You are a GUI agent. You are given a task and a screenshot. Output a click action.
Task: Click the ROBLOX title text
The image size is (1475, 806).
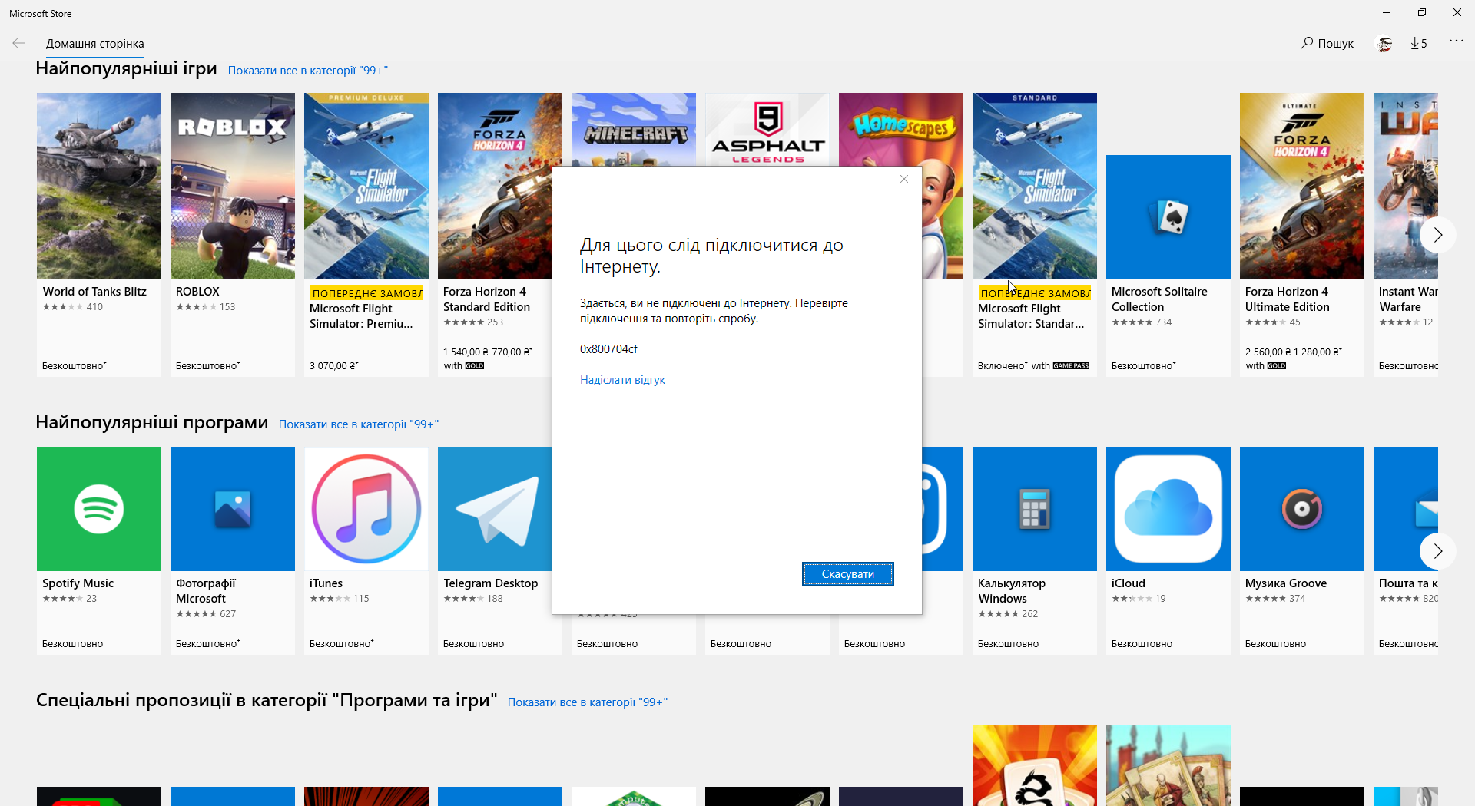[x=197, y=292]
